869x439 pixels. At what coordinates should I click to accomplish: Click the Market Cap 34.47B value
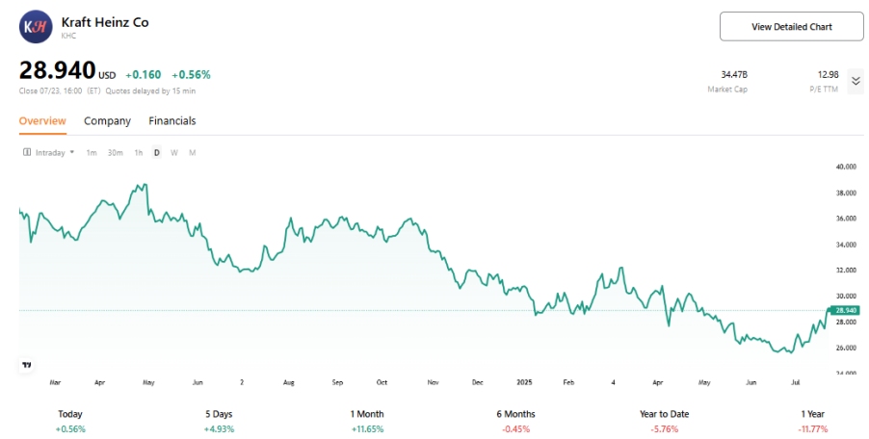734,74
